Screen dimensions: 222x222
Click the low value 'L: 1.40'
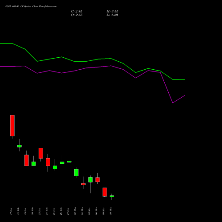(x=112, y=15)
